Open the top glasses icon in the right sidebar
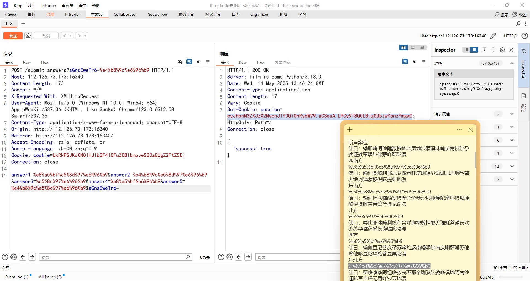Viewport: 530px width, 281px height. [x=524, y=51]
